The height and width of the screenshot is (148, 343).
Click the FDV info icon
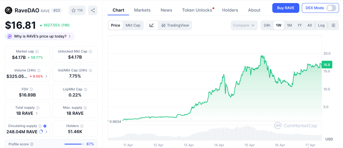tap(31, 89)
